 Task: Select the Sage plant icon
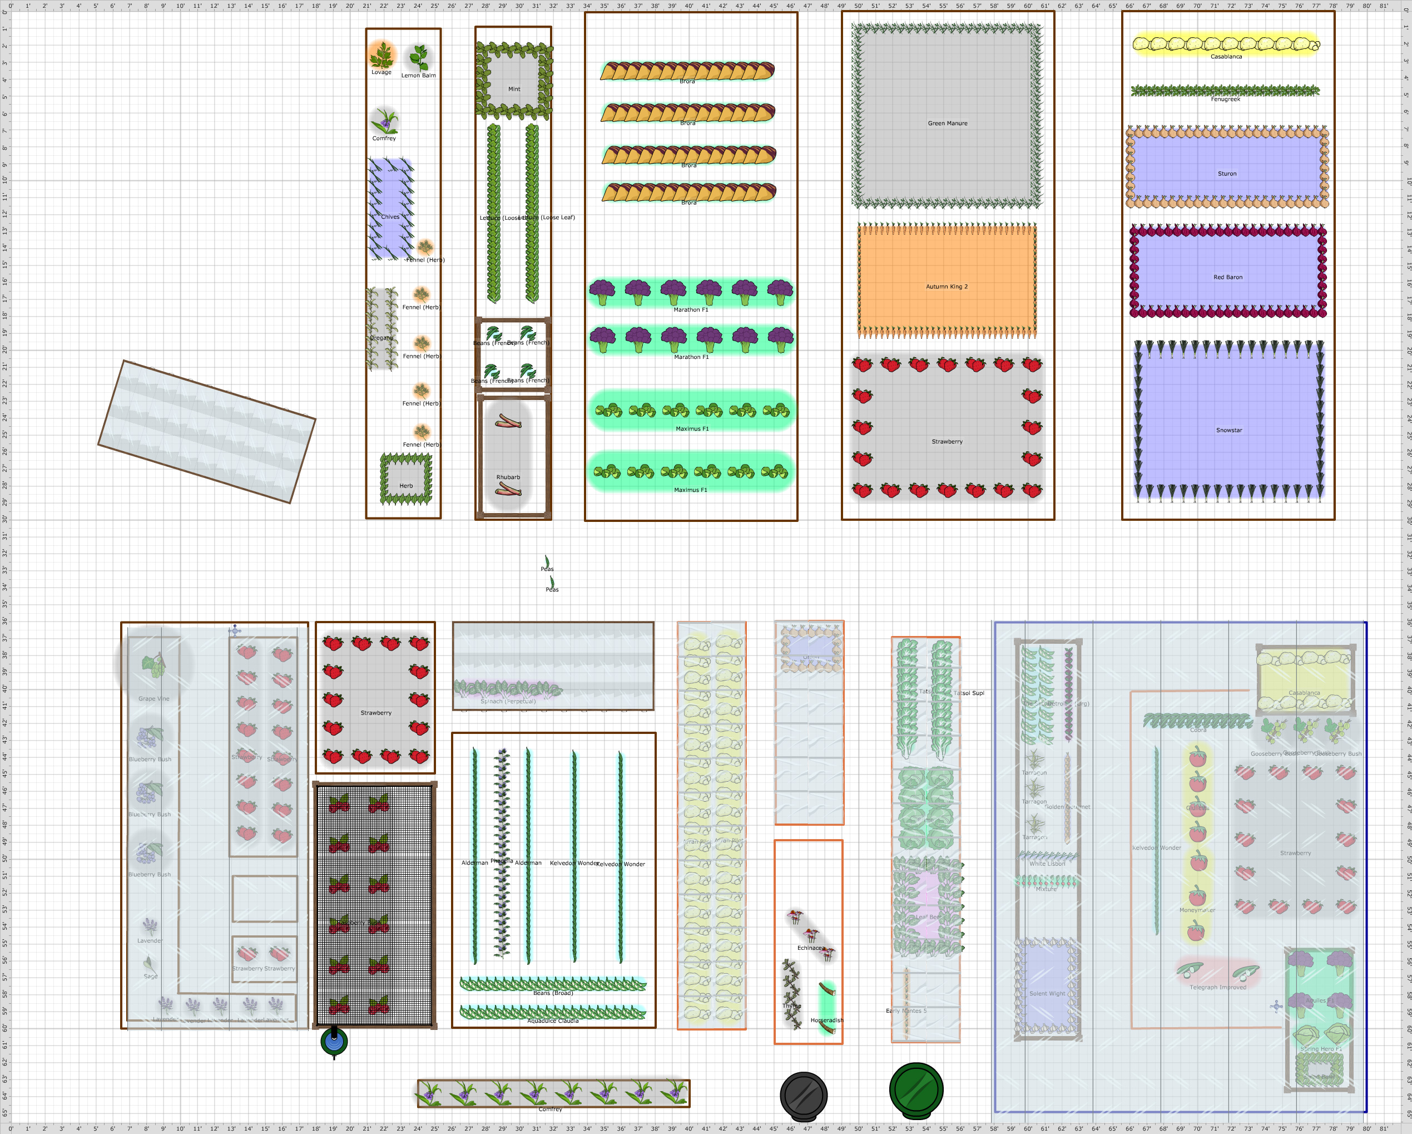tap(150, 964)
